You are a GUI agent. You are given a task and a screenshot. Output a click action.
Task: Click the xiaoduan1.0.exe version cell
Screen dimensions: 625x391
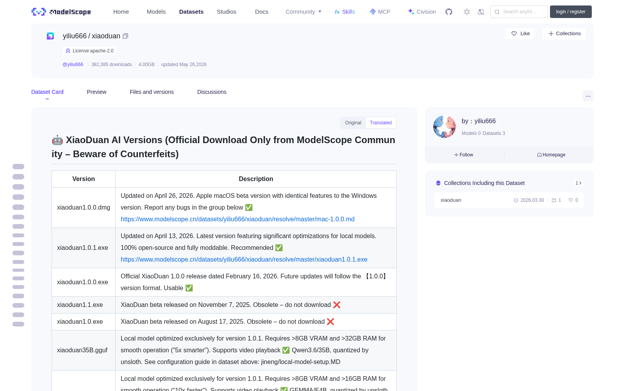[84, 322]
